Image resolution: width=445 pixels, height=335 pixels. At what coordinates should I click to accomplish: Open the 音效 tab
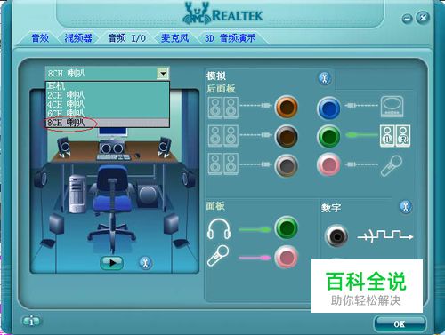tap(40, 38)
